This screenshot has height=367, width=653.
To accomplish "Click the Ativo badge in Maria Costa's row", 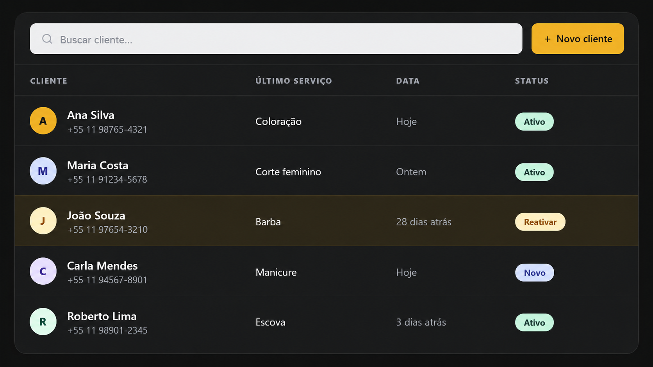I will (534, 172).
